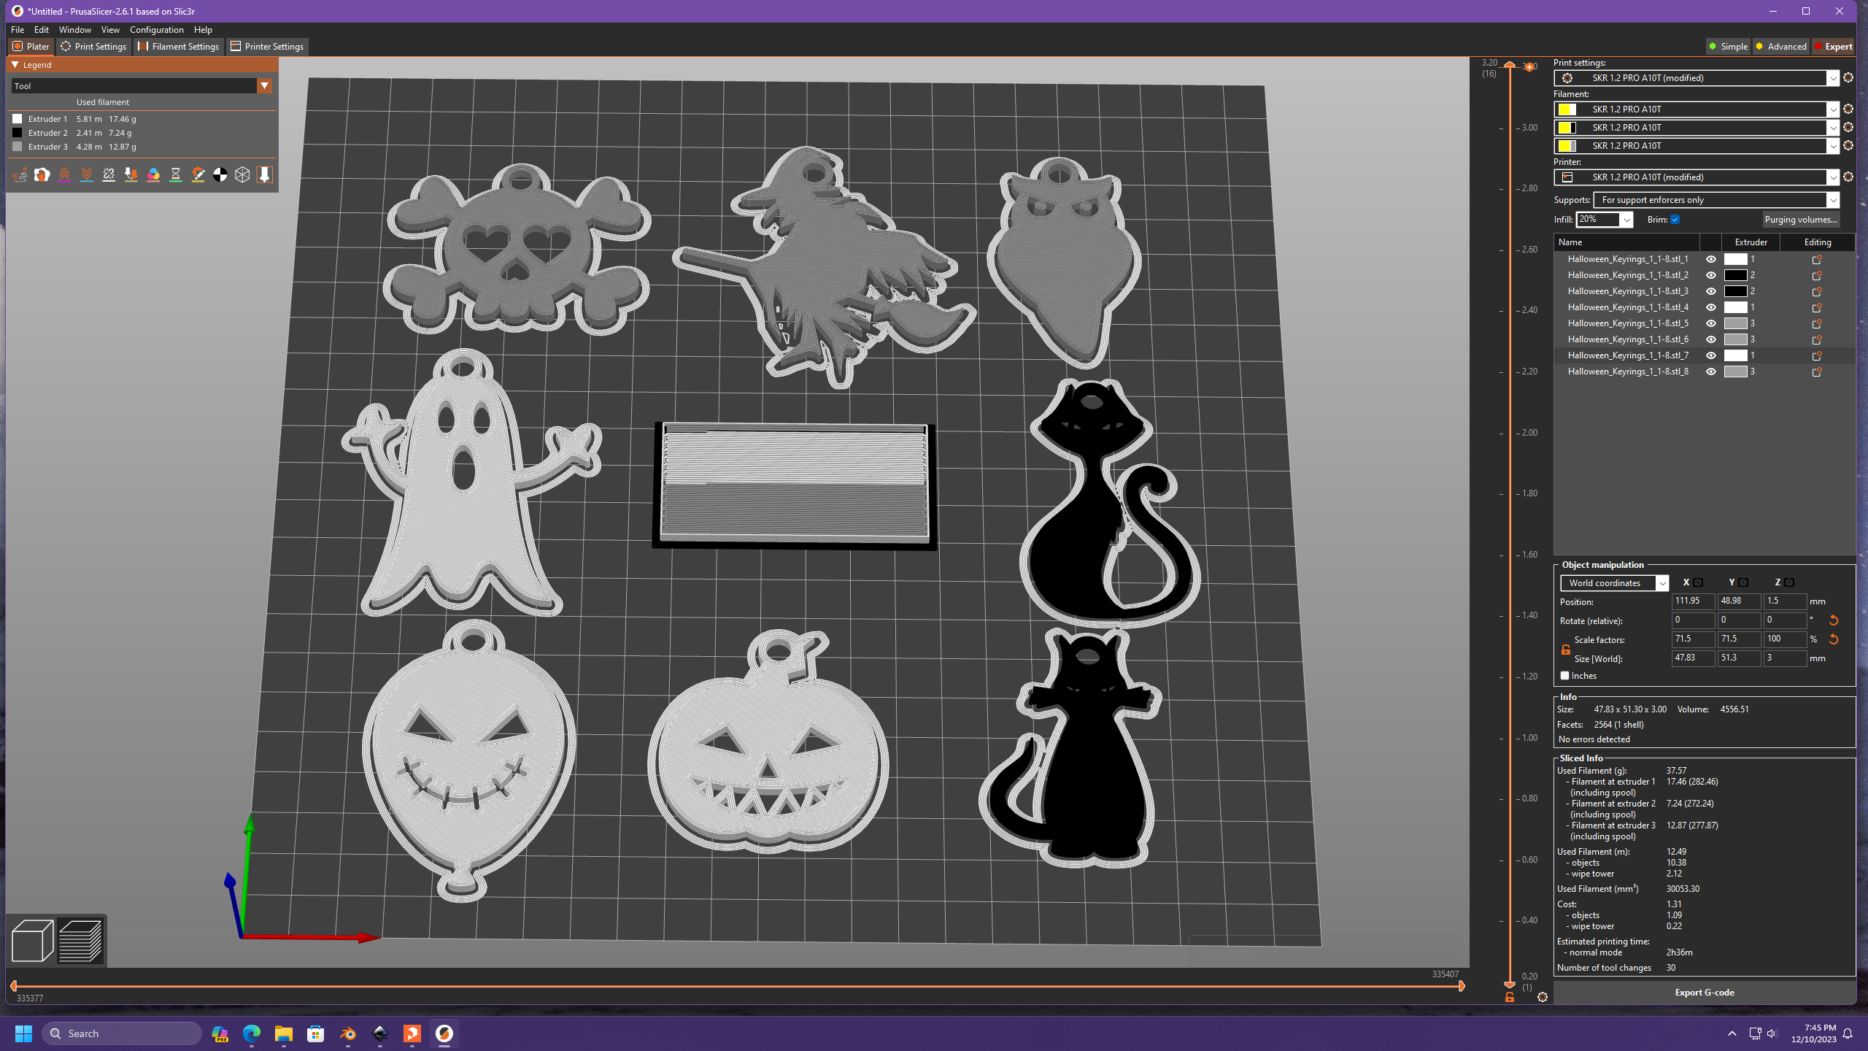The image size is (1868, 1051).
Task: Toggle travel moves display in the legend
Action: point(20,175)
